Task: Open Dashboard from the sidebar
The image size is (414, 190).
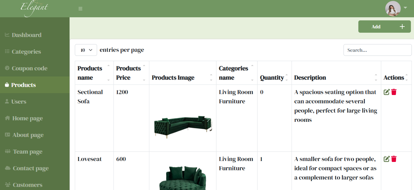Action: (26, 35)
